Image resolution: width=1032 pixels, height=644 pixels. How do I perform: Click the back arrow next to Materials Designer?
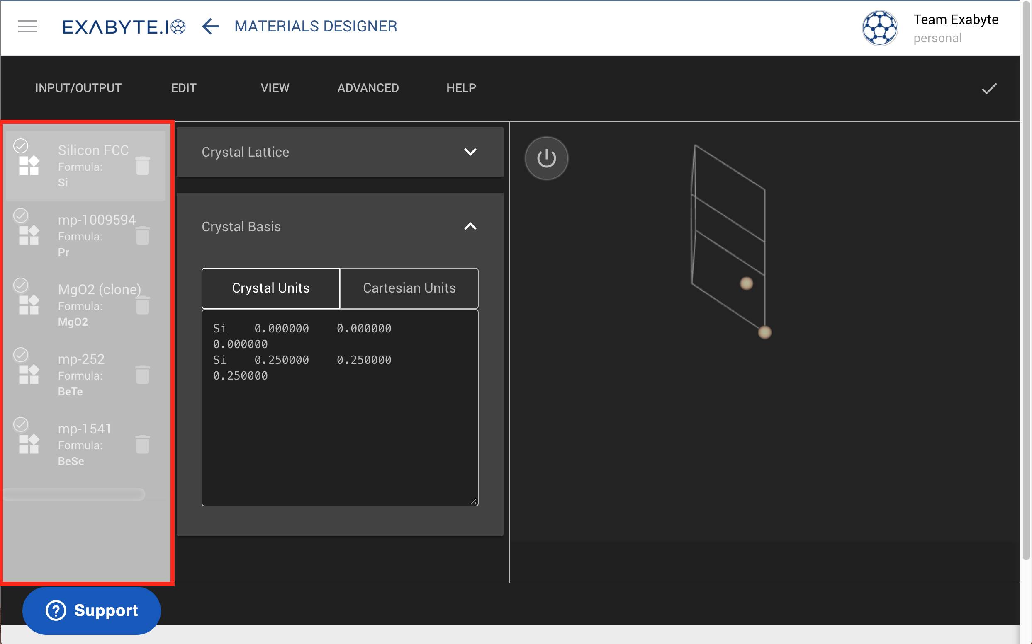pos(210,27)
